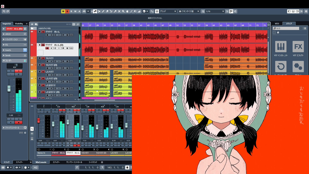Click the track list search magnifier
This screenshot has height=174, width=309.
coord(78,24)
